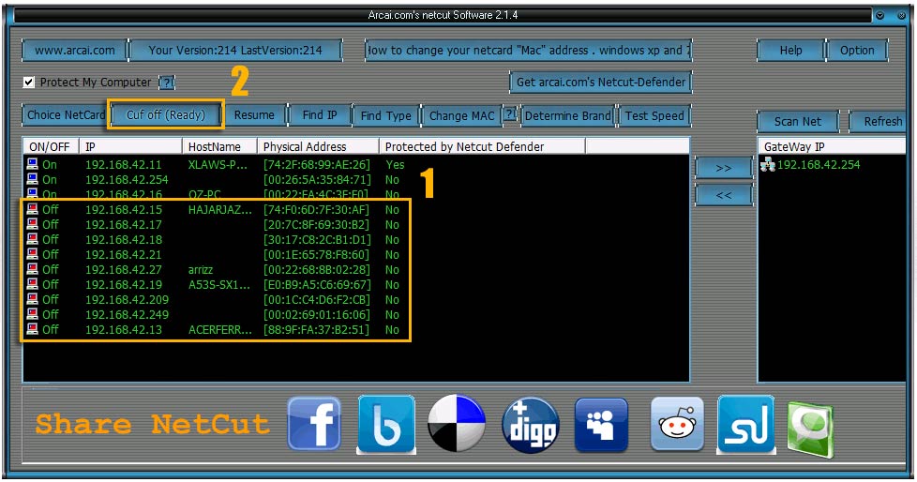The height and width of the screenshot is (482, 917).
Task: Click Cut off (Ready) button
Action: pyautogui.click(x=166, y=114)
